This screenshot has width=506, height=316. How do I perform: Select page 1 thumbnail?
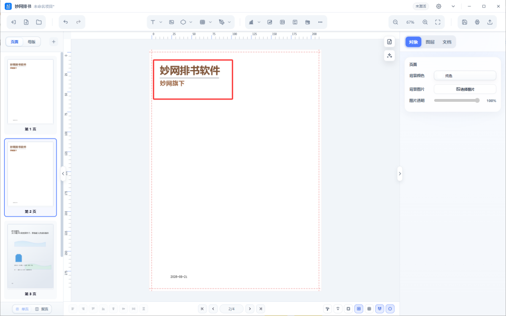[x=31, y=92]
